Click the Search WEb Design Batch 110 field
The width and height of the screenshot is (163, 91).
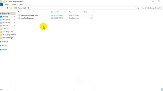click(x=152, y=8)
